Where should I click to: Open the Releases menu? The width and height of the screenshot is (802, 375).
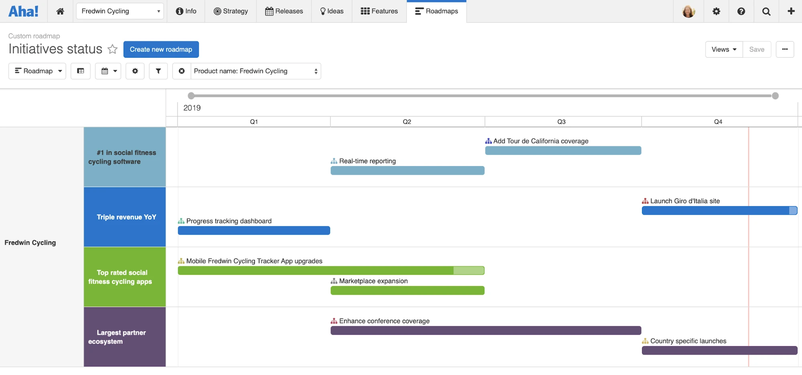tap(284, 11)
